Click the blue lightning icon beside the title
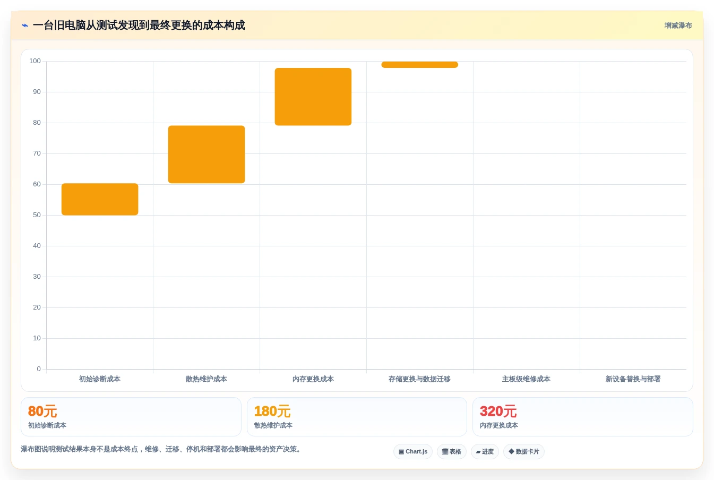 coord(25,25)
